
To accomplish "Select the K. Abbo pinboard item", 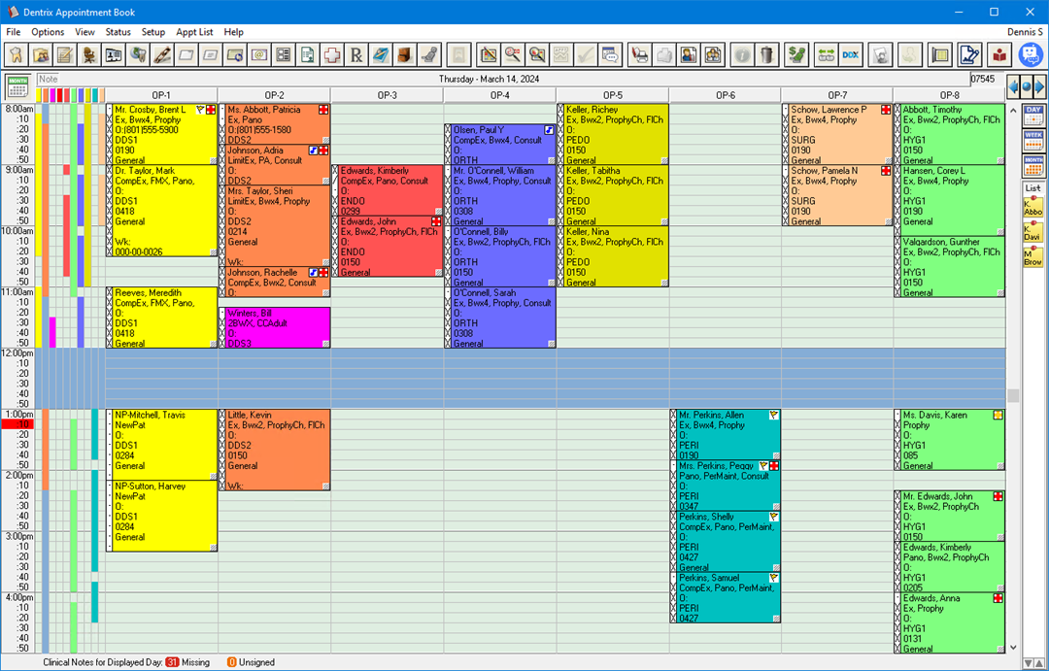I will pyautogui.click(x=1032, y=207).
